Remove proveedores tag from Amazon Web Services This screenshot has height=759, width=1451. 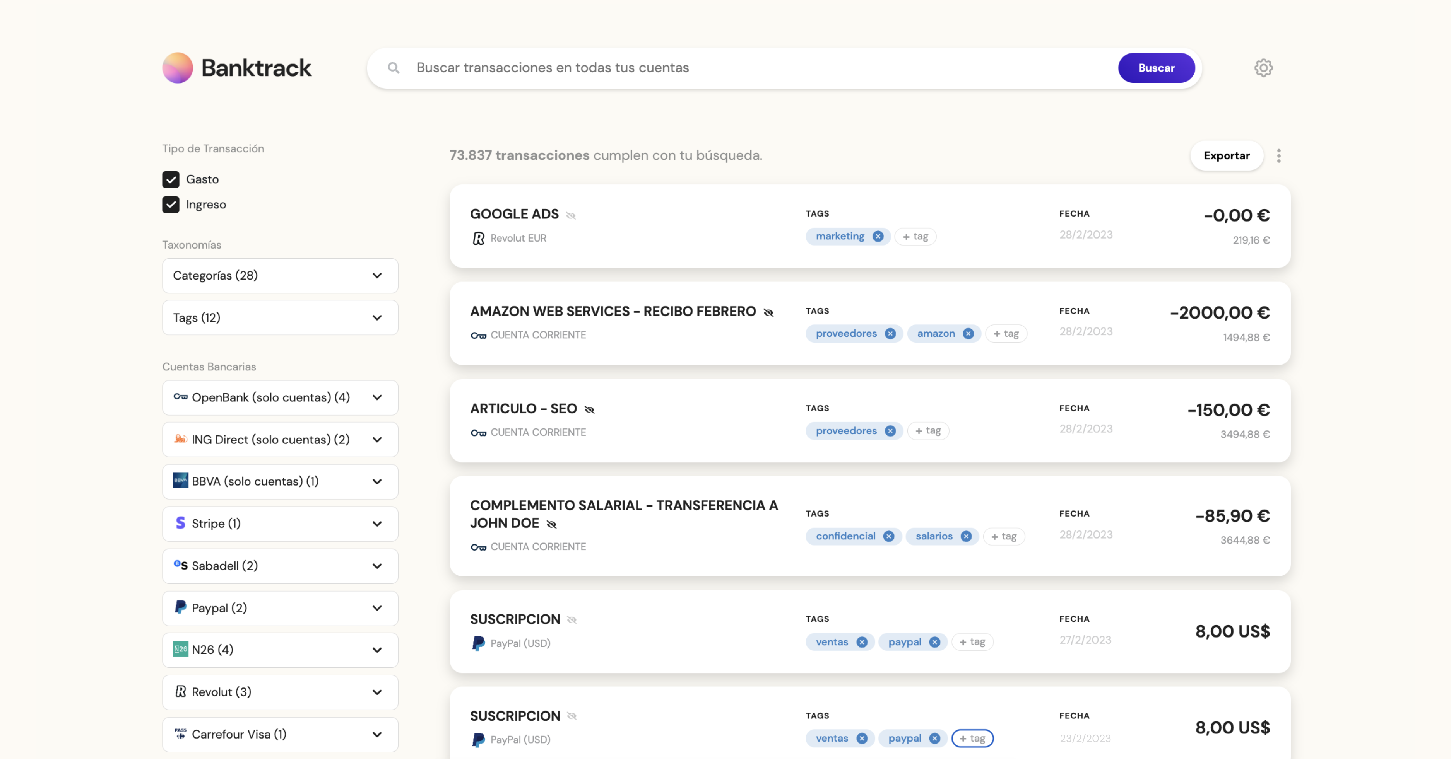click(890, 333)
